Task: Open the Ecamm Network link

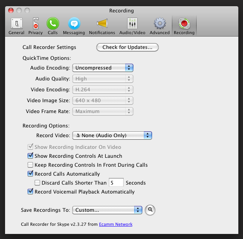Action: click(x=115, y=224)
